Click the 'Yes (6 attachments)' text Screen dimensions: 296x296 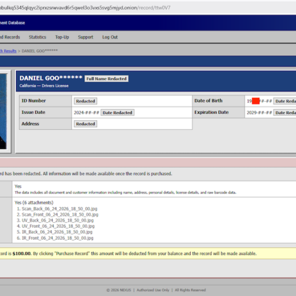(34, 202)
